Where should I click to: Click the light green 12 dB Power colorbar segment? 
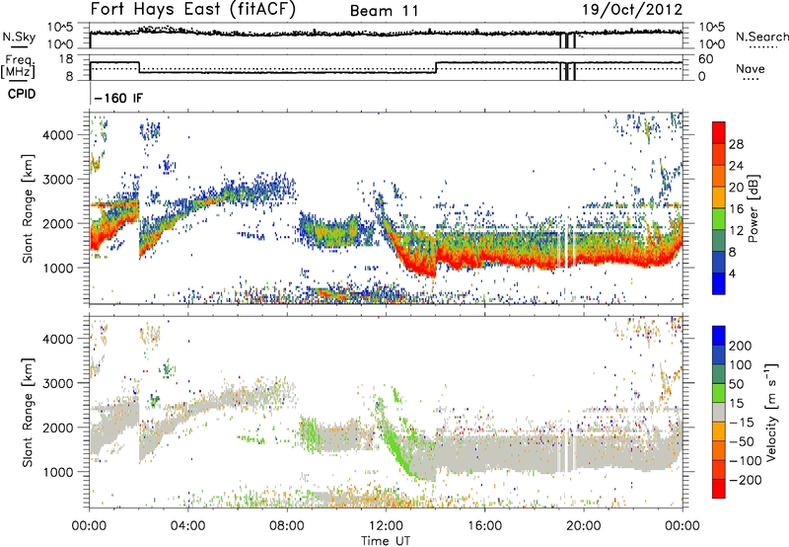click(x=719, y=218)
